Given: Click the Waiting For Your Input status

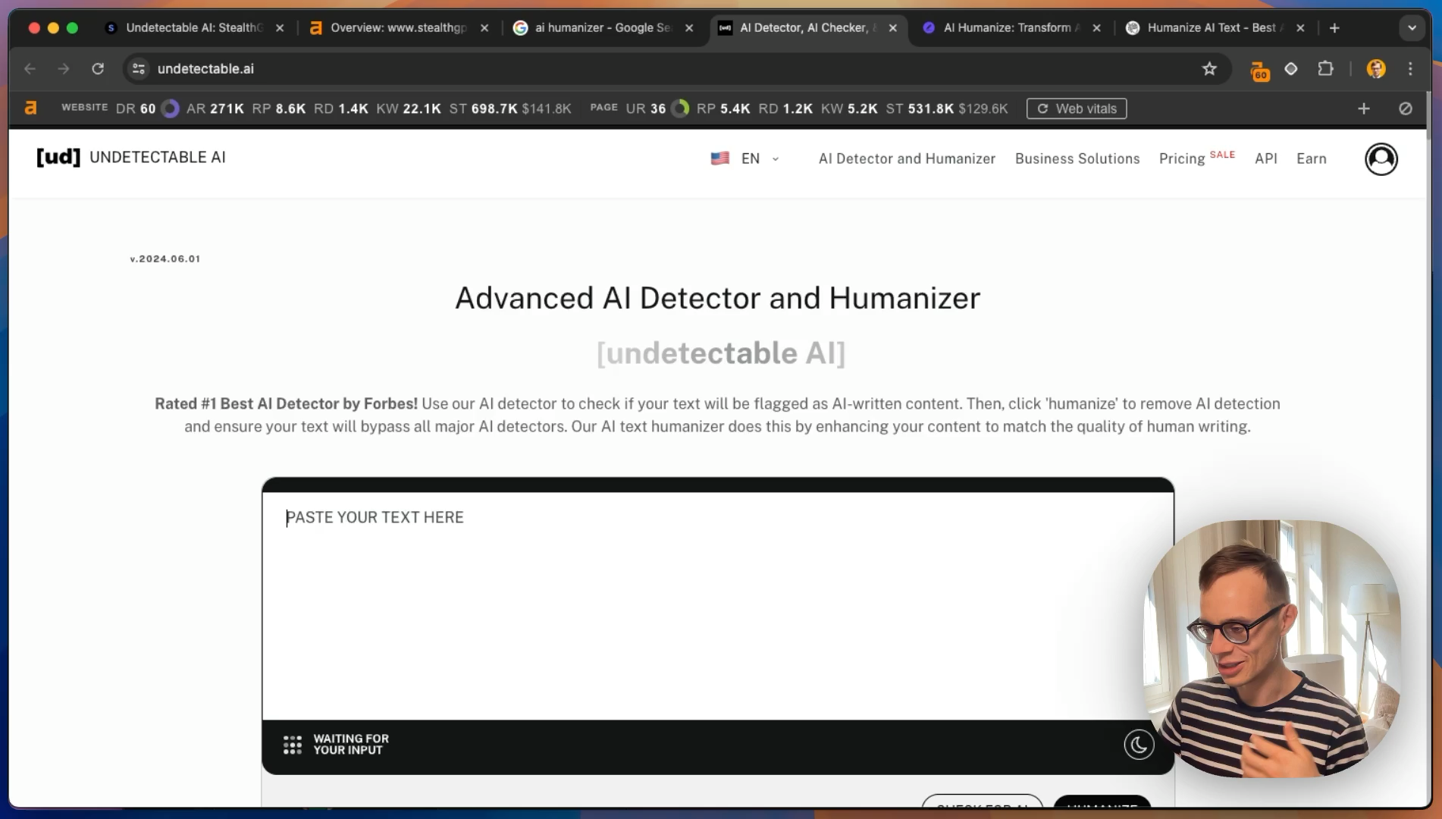Looking at the screenshot, I should 351,744.
